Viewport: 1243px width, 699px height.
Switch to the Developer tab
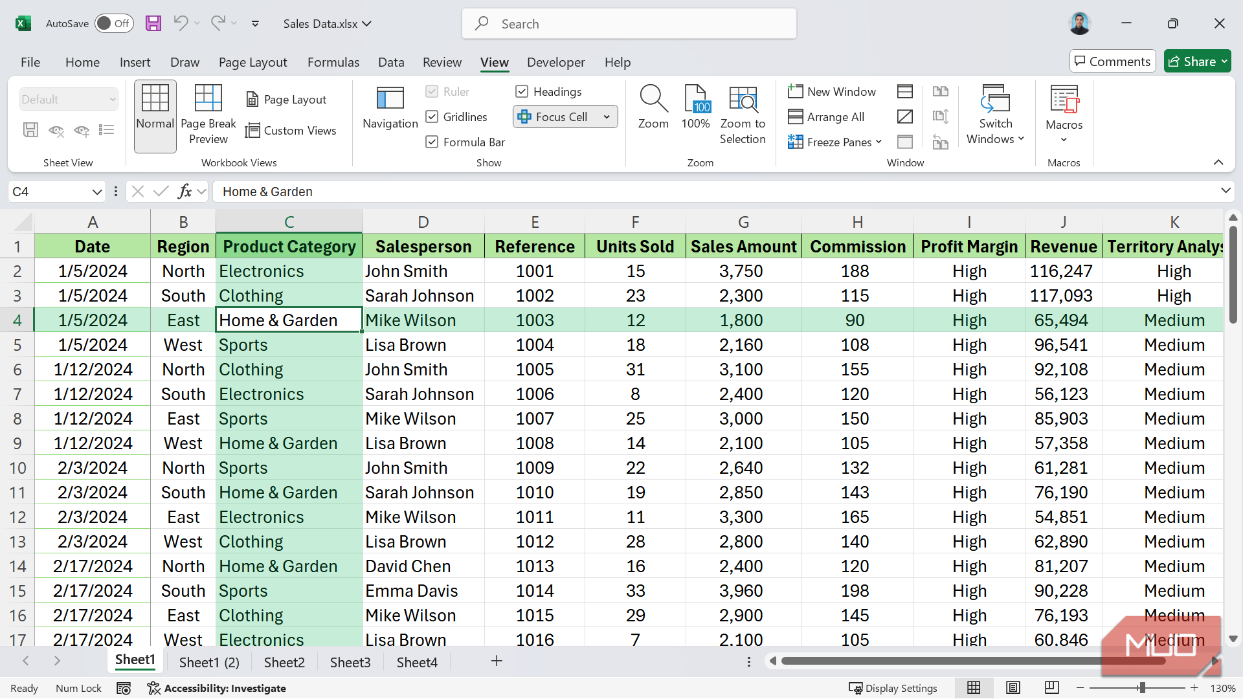[555, 62]
